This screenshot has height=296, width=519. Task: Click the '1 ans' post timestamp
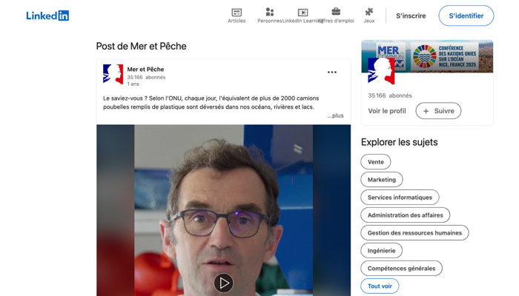pos(133,84)
